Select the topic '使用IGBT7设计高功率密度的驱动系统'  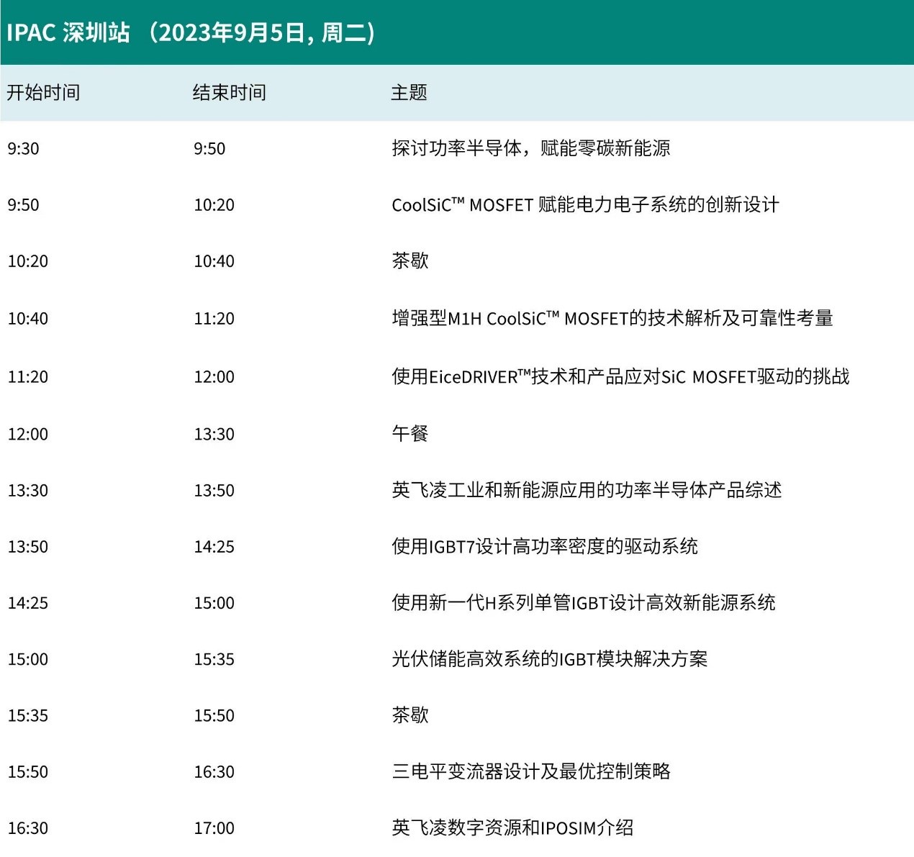pyautogui.click(x=545, y=546)
